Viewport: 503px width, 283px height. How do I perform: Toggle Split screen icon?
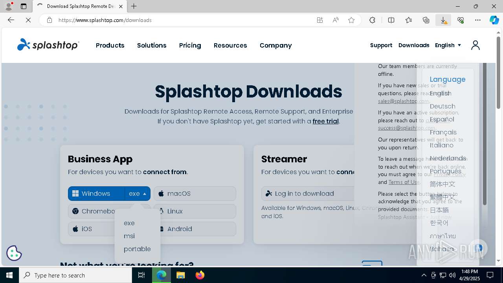tap(391, 20)
